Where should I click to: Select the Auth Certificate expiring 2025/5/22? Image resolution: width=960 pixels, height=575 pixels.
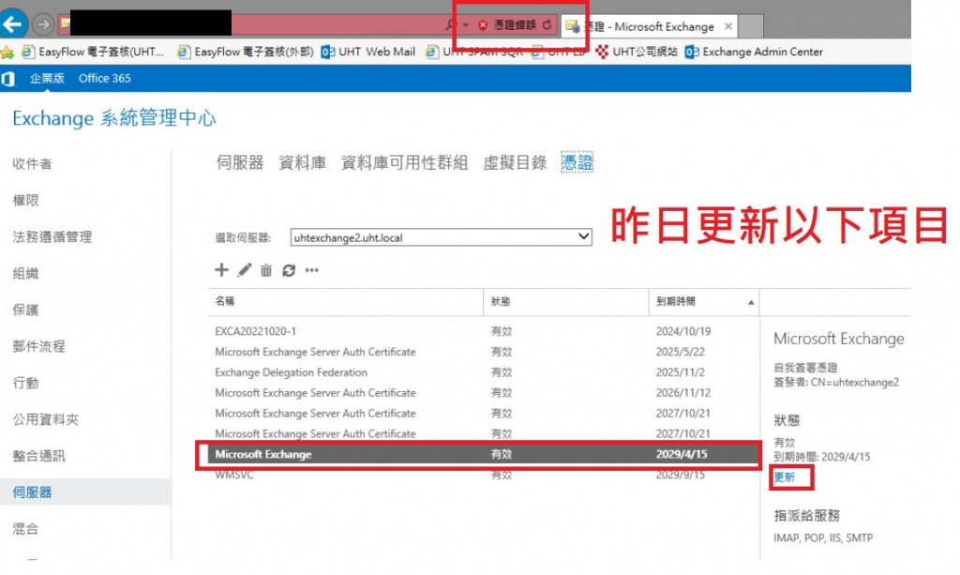point(484,352)
